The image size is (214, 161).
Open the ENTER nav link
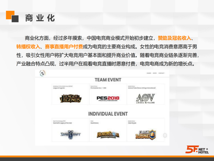tap(155, 73)
